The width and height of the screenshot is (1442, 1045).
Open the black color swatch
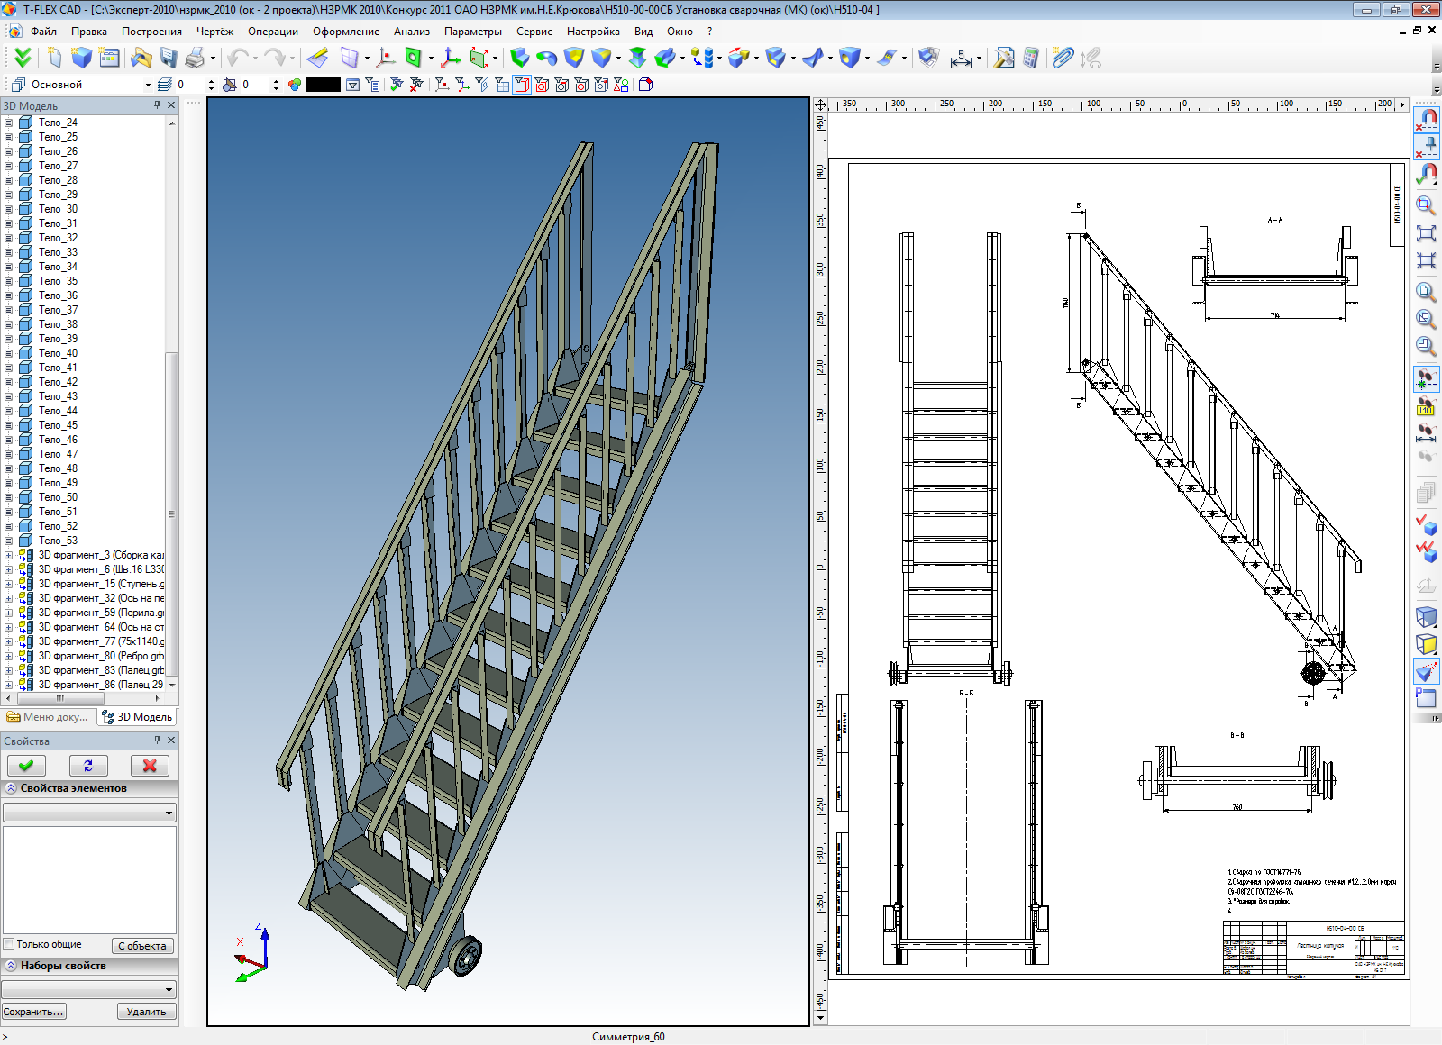pos(324,85)
